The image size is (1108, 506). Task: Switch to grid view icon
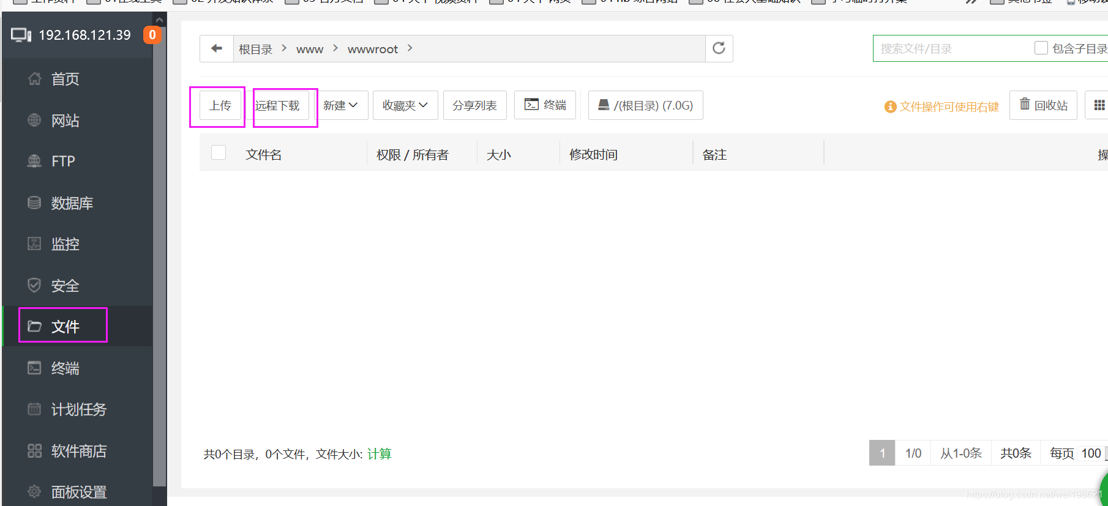click(1099, 105)
